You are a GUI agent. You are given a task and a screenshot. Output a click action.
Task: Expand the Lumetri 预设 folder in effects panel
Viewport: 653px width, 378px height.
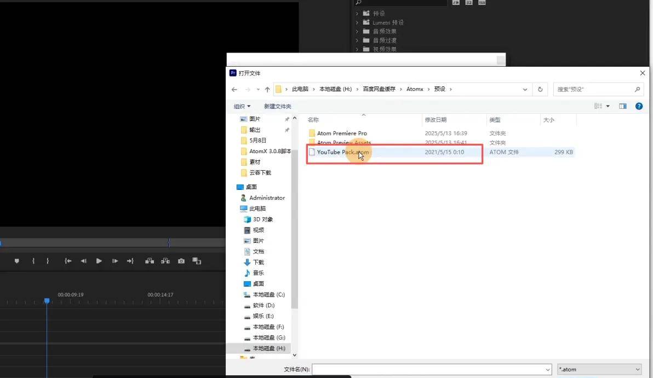pyautogui.click(x=357, y=22)
